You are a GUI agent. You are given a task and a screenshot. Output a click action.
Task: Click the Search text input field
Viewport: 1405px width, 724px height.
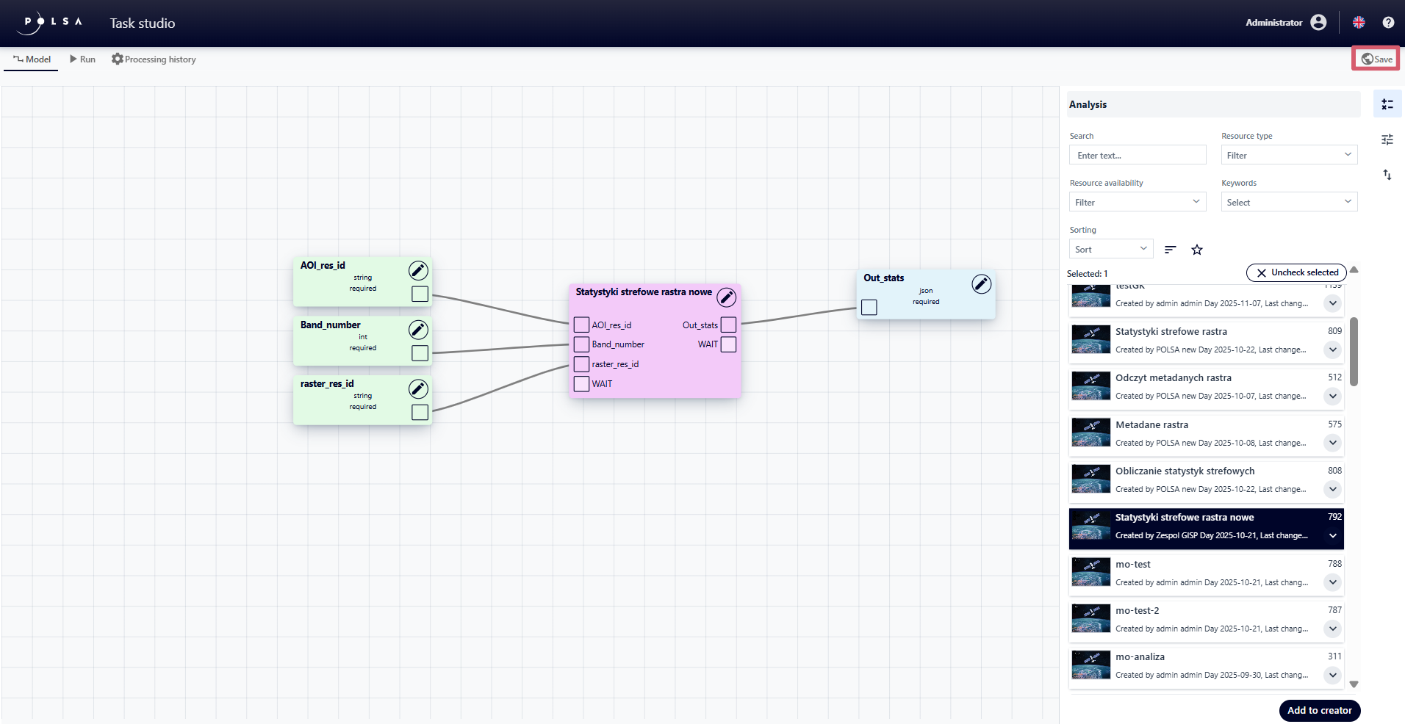tap(1137, 155)
